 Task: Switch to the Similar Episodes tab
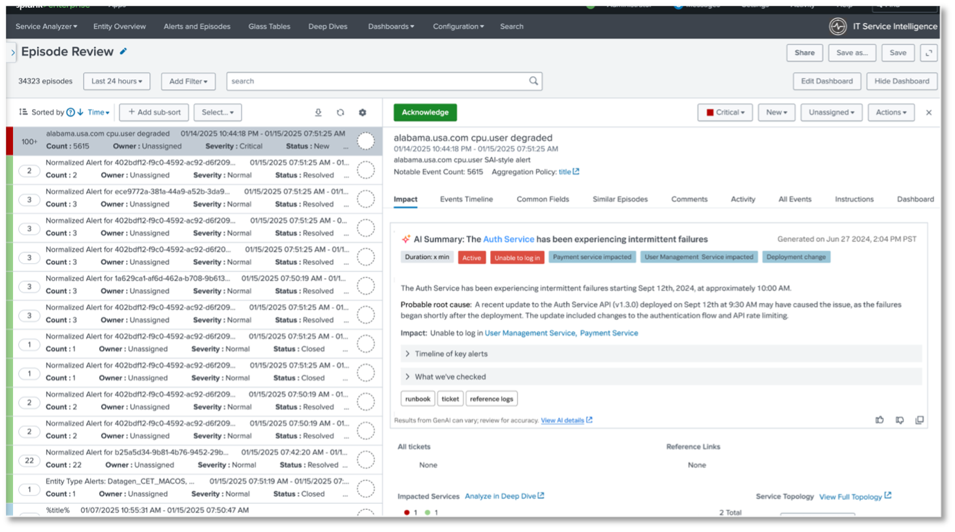point(620,199)
